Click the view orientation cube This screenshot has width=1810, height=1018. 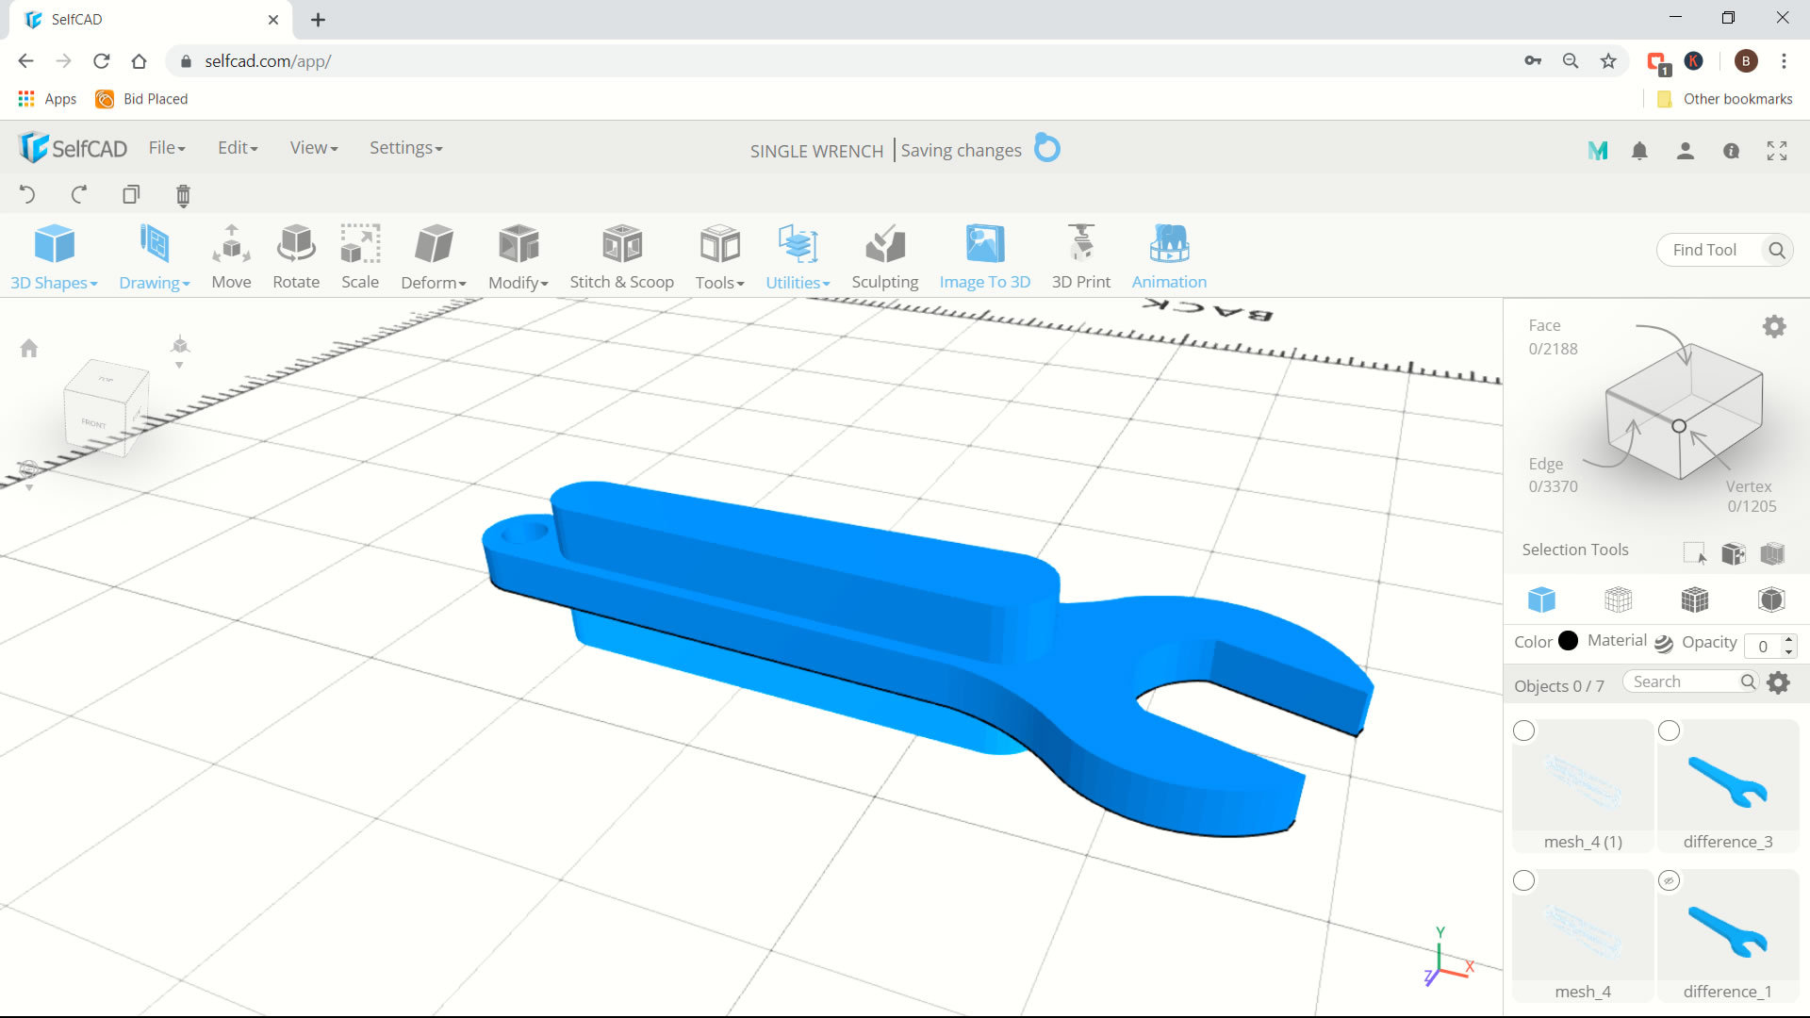click(x=106, y=407)
